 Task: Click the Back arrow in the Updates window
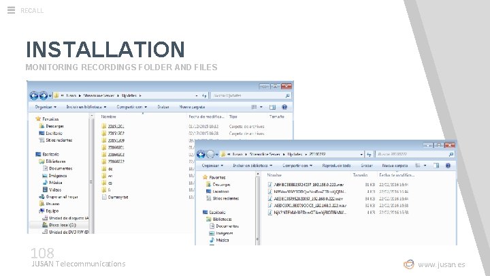click(x=34, y=95)
